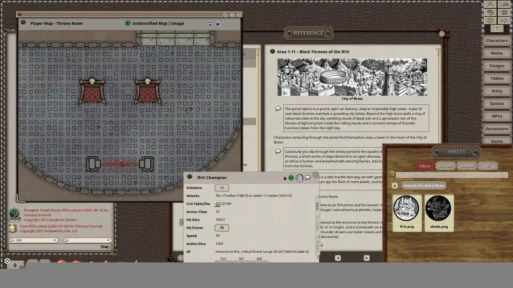513x288 pixels.
Task: Click the Area 1-11 reference link icon
Action: [x=273, y=51]
